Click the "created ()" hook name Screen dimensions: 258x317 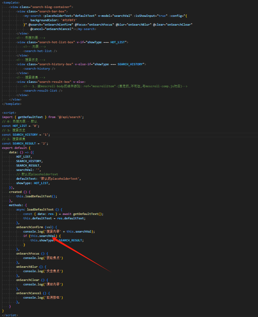pyautogui.click(x=18, y=192)
